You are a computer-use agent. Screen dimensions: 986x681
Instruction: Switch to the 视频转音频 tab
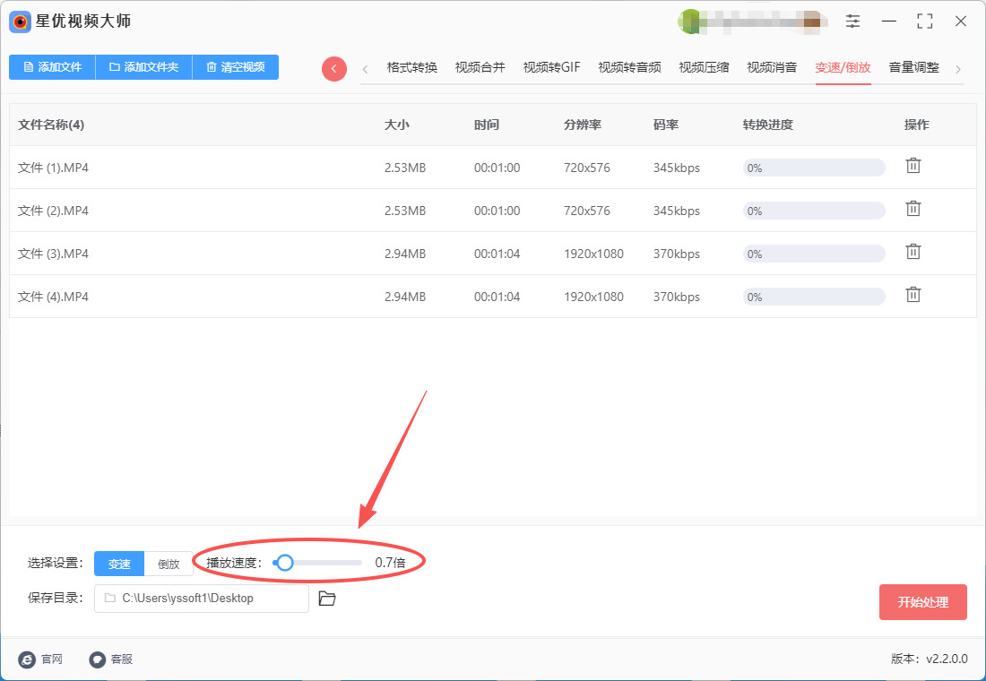coord(629,67)
